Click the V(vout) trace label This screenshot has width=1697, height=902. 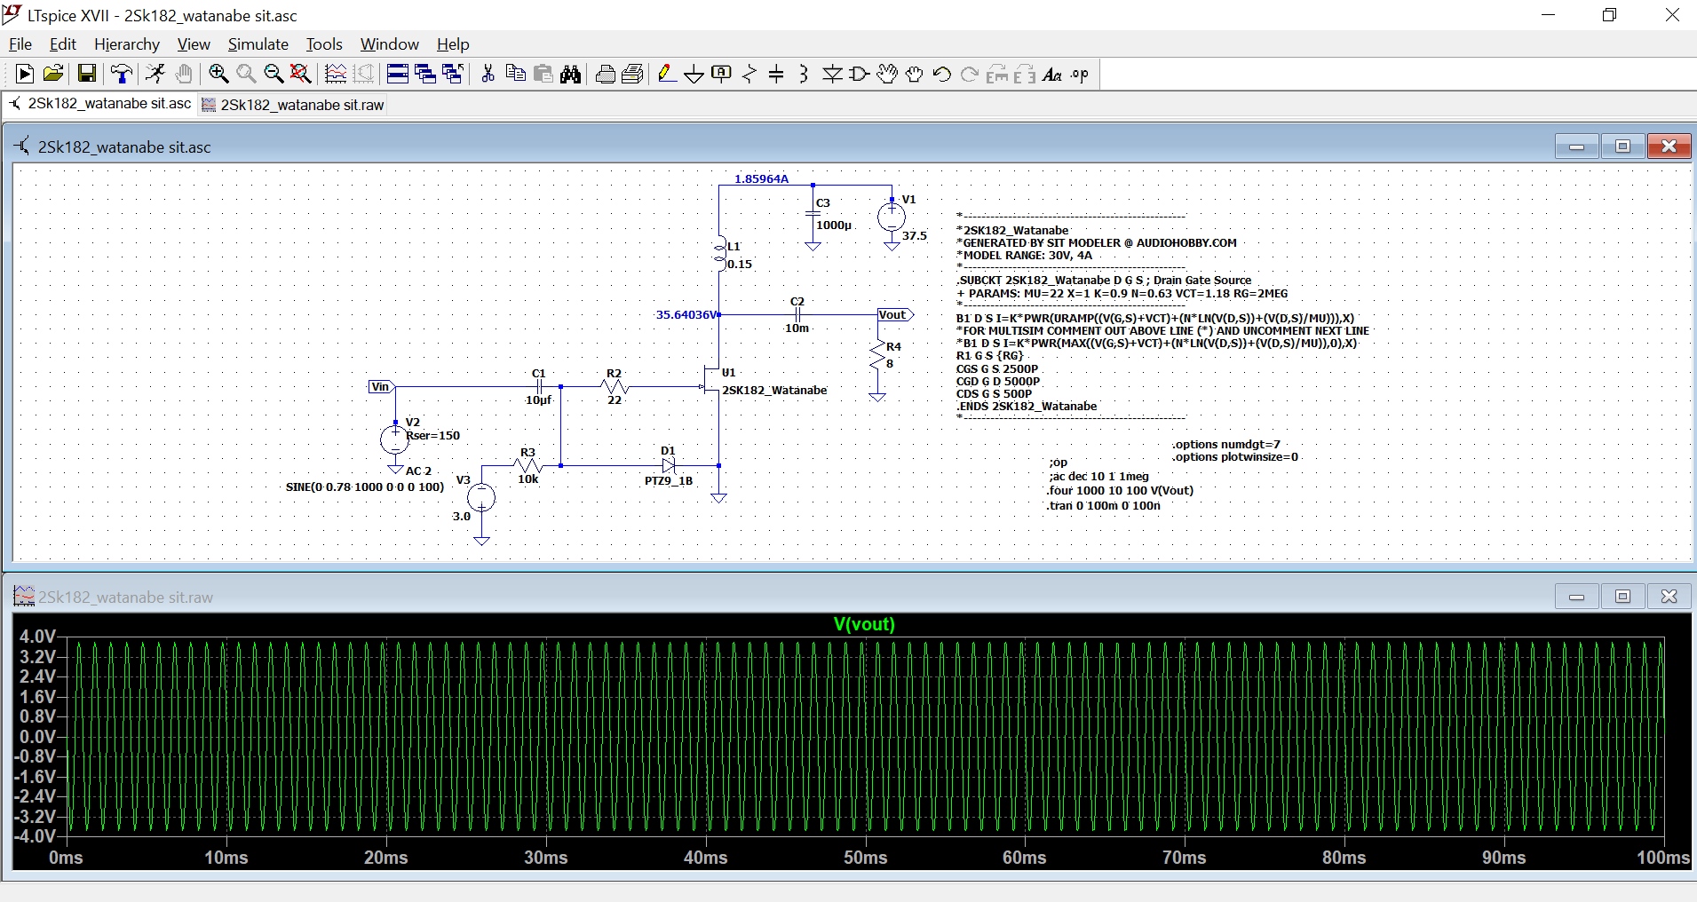(x=864, y=624)
